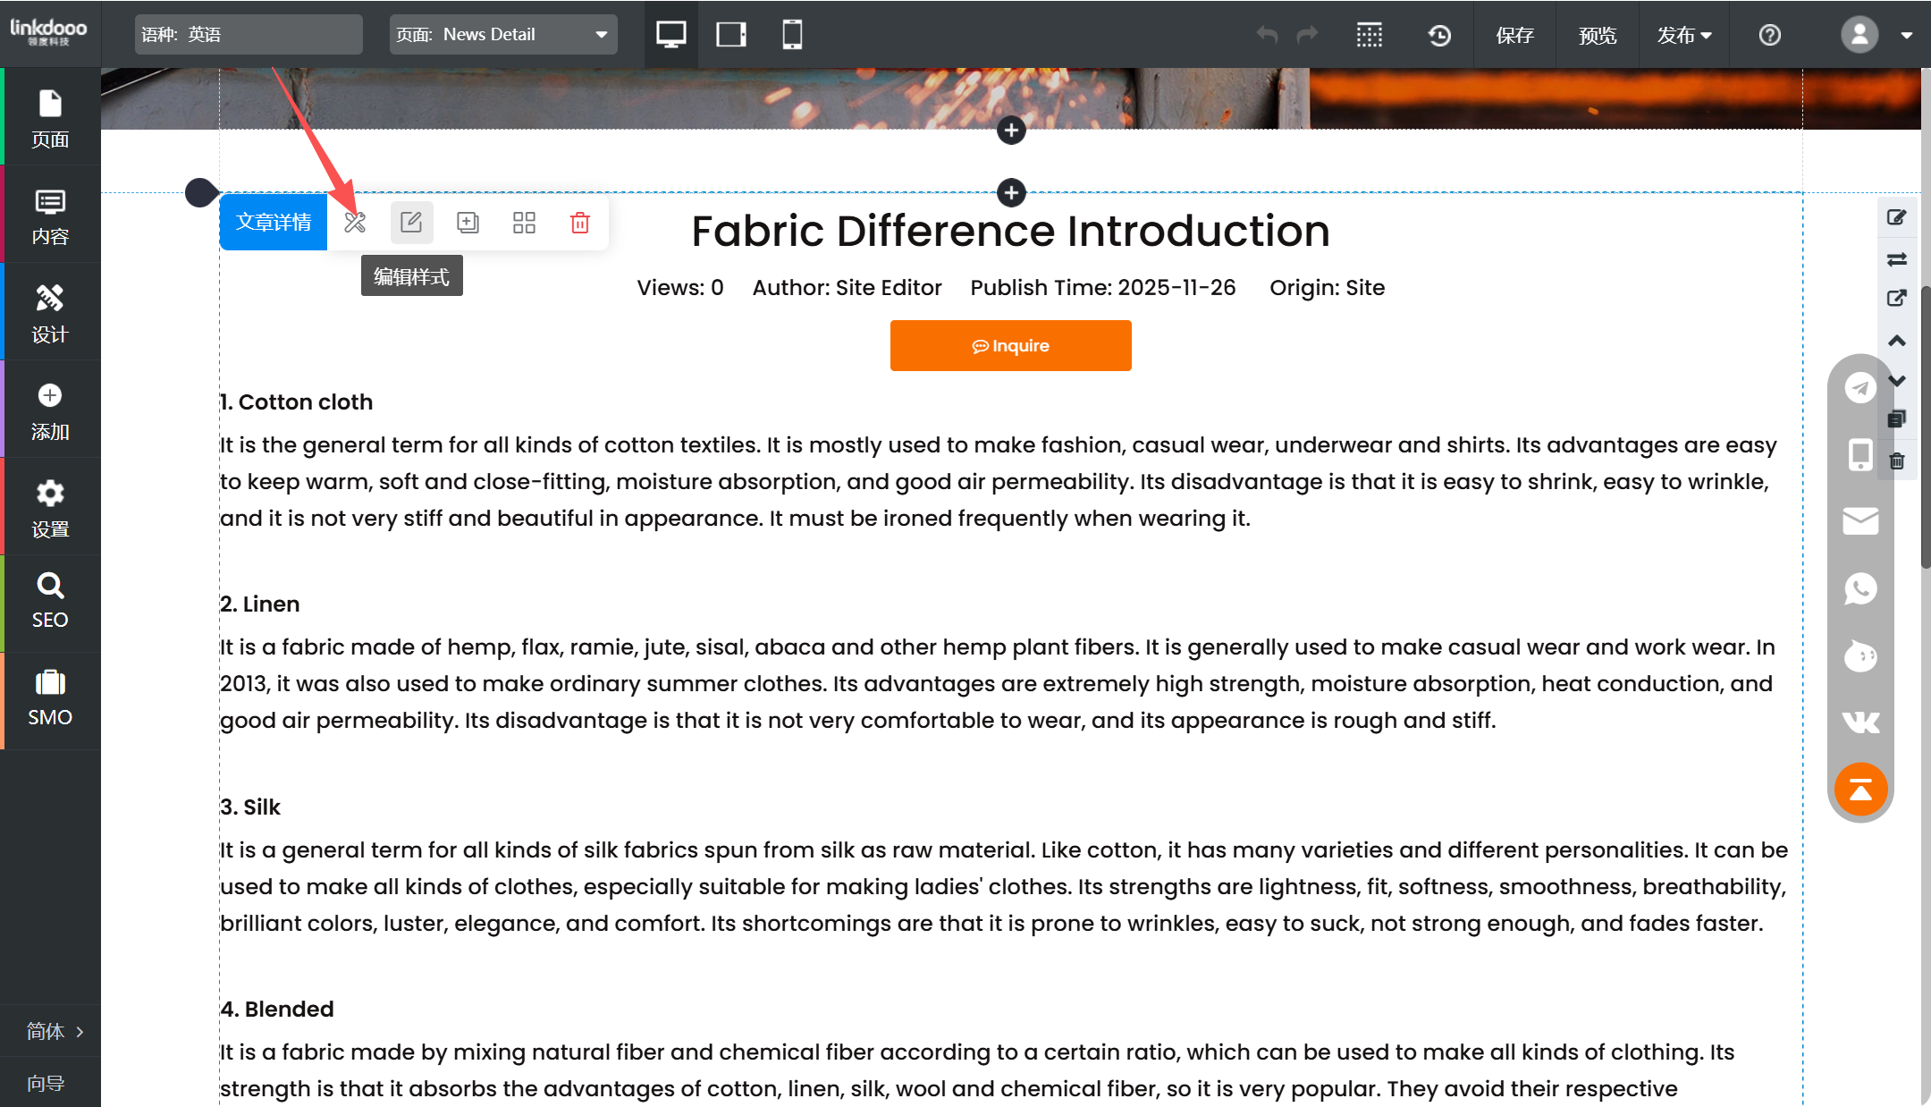This screenshot has width=1931, height=1107.
Task: Switch to desktop preview mode
Action: pyautogui.click(x=670, y=35)
